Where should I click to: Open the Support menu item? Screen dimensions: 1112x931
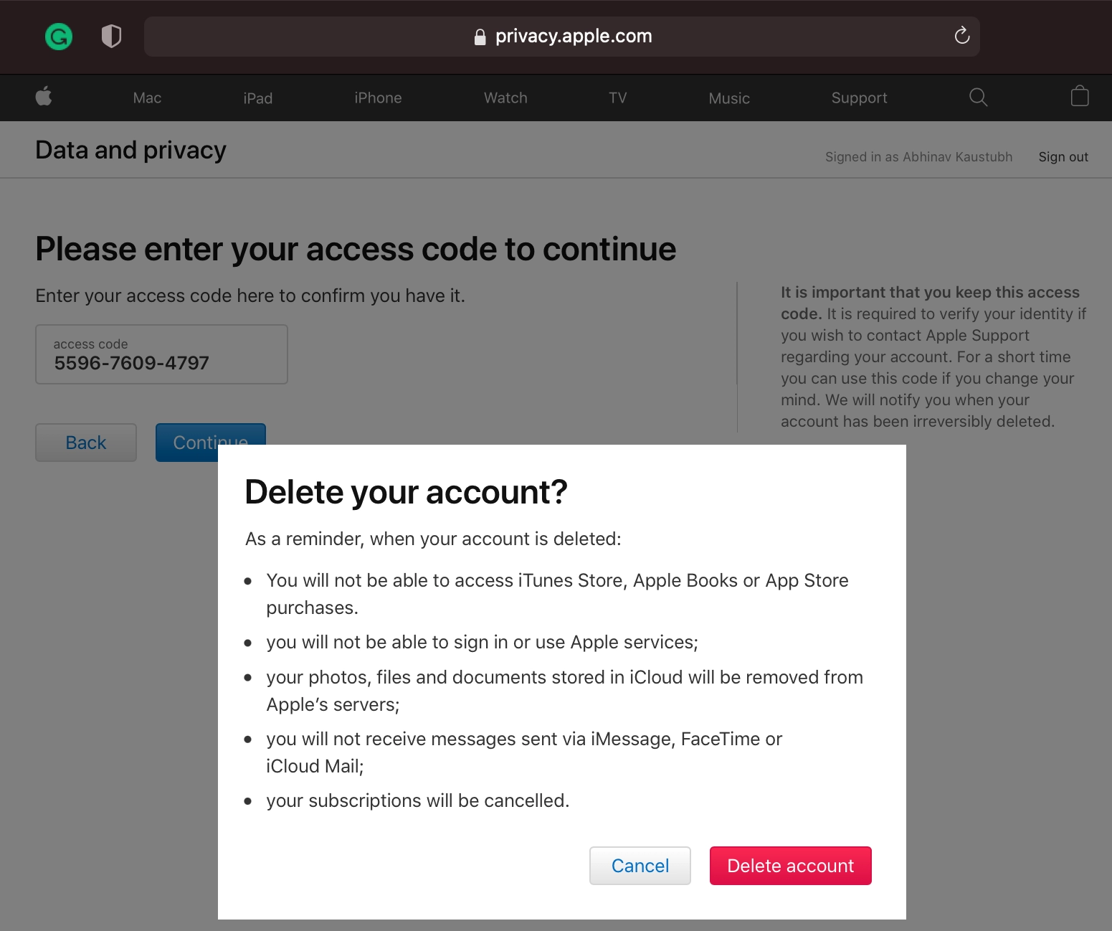tap(859, 98)
